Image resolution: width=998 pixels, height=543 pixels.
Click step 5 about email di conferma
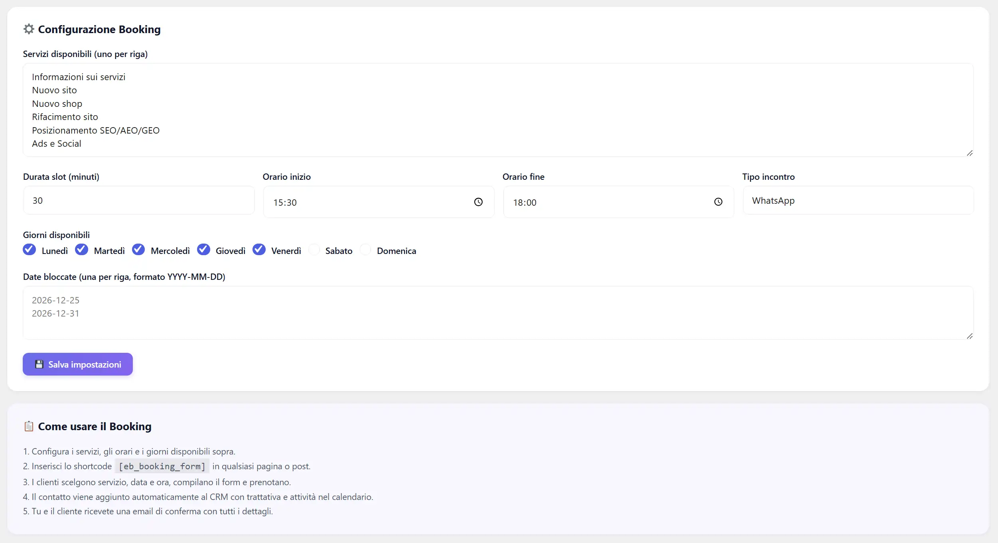[148, 511]
